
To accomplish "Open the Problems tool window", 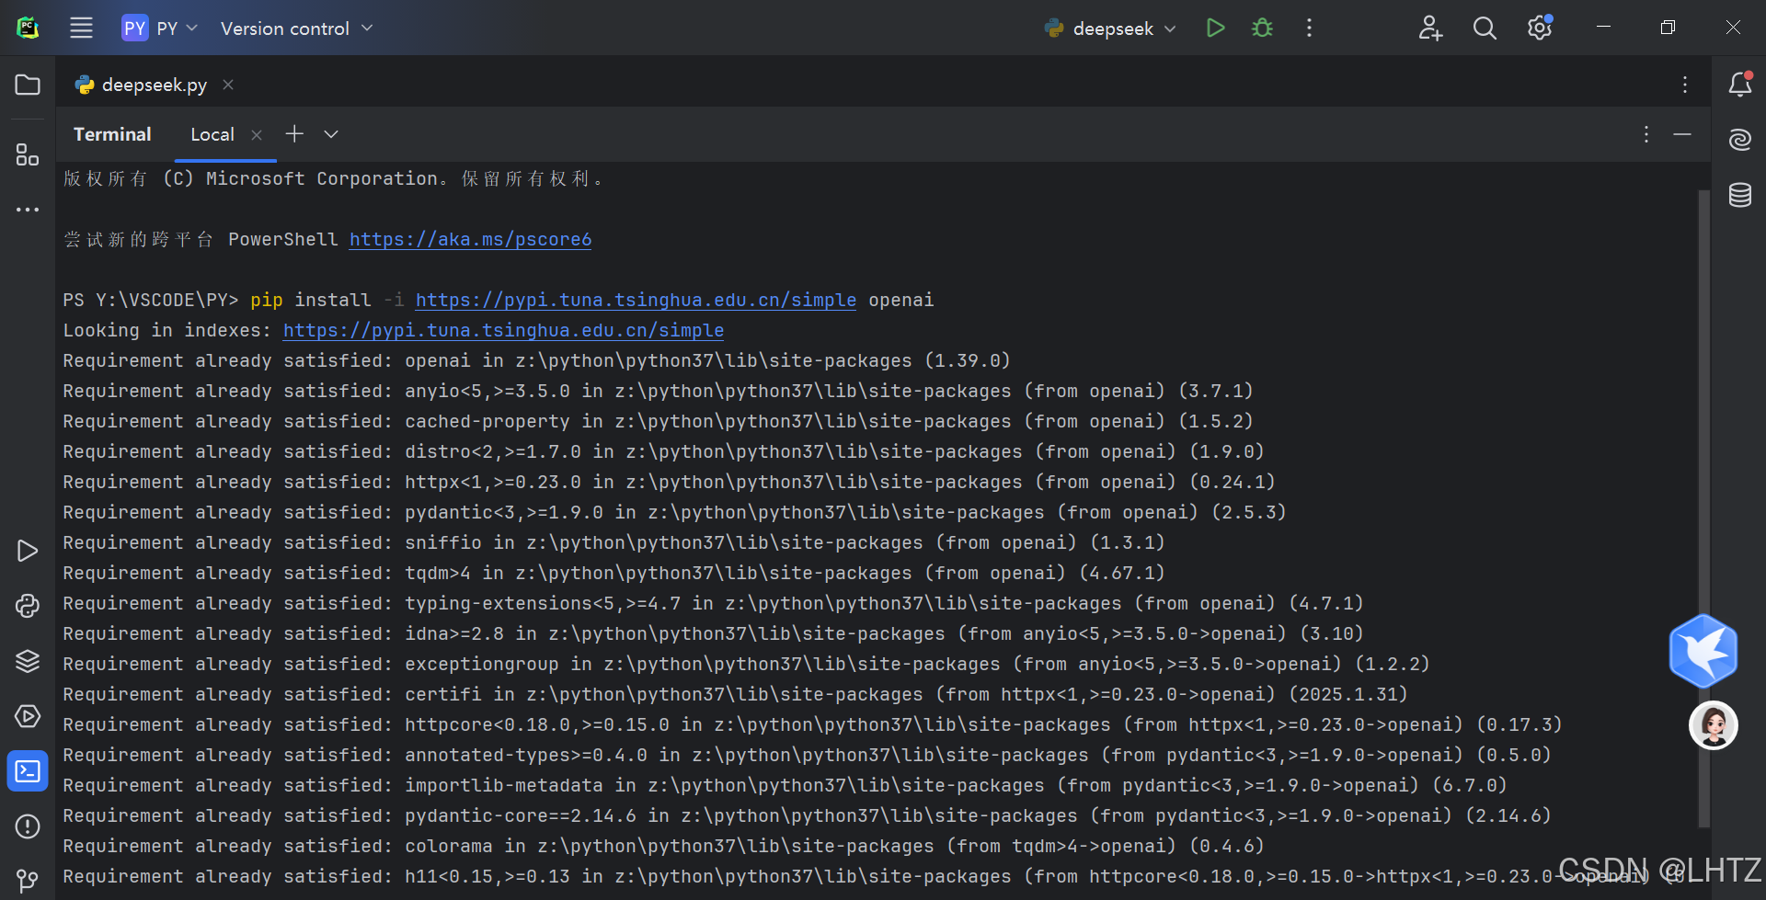I will (27, 826).
